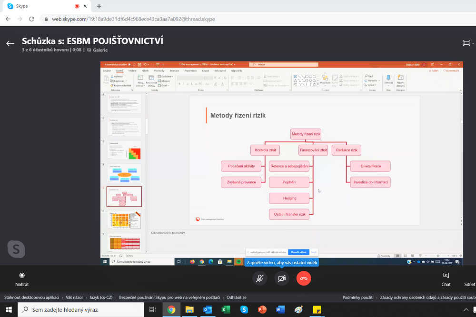The image size is (476, 317).
Task: Open File Explorer from the taskbar
Action: pyautogui.click(x=189, y=310)
